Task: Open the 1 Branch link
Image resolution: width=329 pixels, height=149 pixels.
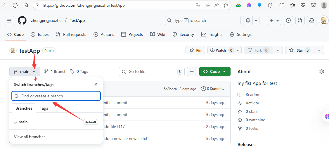Action: point(56,71)
